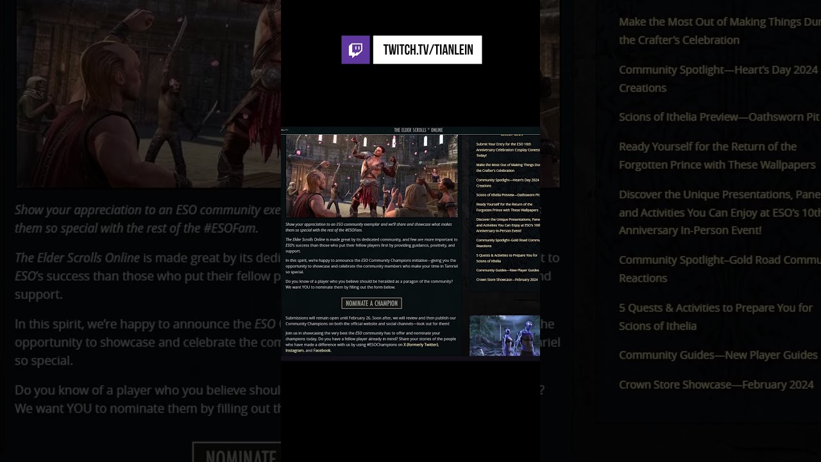
Task: Open 'Crown Store Showcase—February 2024' link in sharp center page
Action: (507, 280)
